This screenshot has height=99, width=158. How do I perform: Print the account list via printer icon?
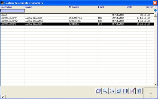[119, 91]
